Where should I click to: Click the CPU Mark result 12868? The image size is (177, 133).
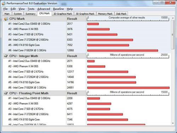tap(70, 50)
